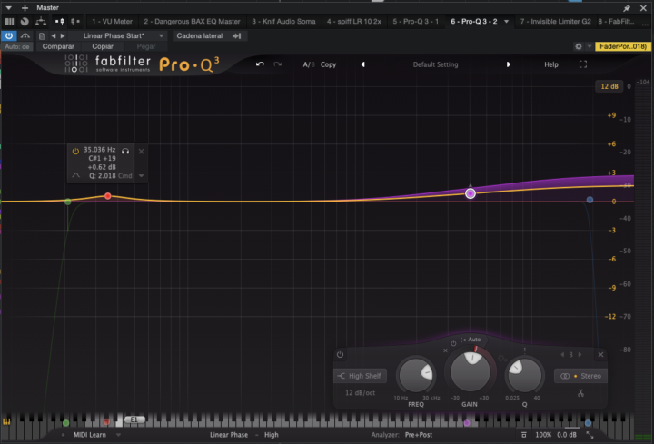Open the Help menu
Image resolution: width=654 pixels, height=444 pixels.
click(x=551, y=64)
